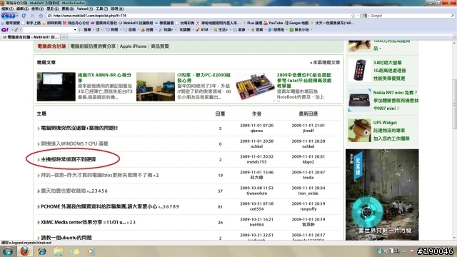Open the 歷史 (S) menu
This screenshot has height=257, width=457.
point(53,9)
